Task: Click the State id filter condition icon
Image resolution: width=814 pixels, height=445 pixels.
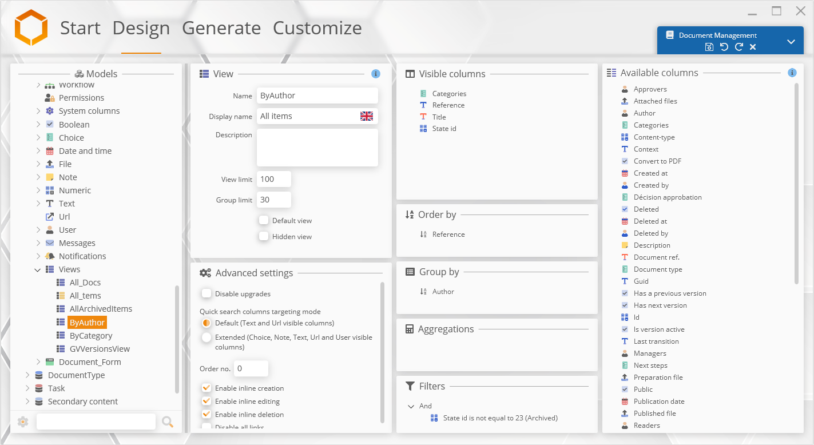Action: (x=434, y=418)
